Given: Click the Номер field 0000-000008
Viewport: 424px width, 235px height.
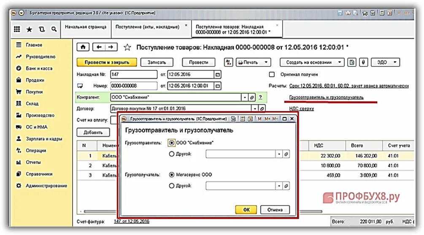Looking at the screenshot, I should [x=134, y=86].
